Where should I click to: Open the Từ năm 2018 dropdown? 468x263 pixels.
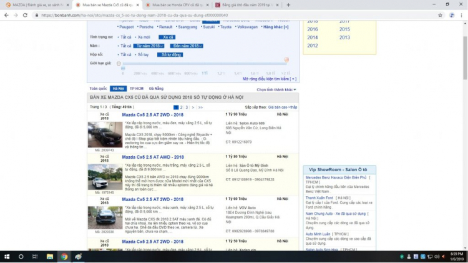[x=149, y=46]
